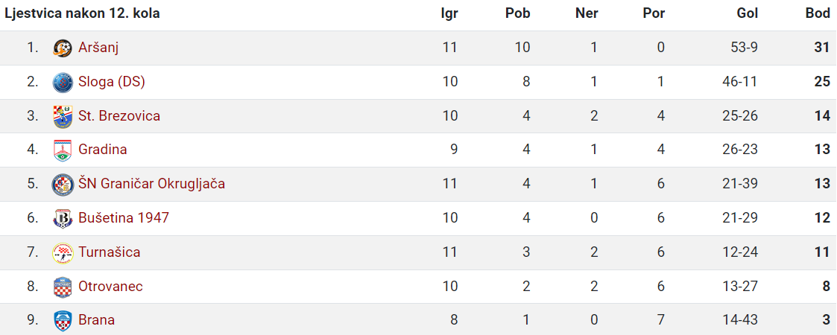Click the Otrovanec club crest icon
837x335 pixels.
63,287
